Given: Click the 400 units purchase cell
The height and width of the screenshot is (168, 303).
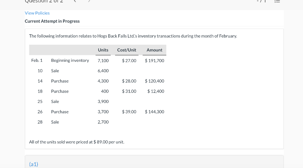Looking at the screenshot, I should click(x=105, y=91).
